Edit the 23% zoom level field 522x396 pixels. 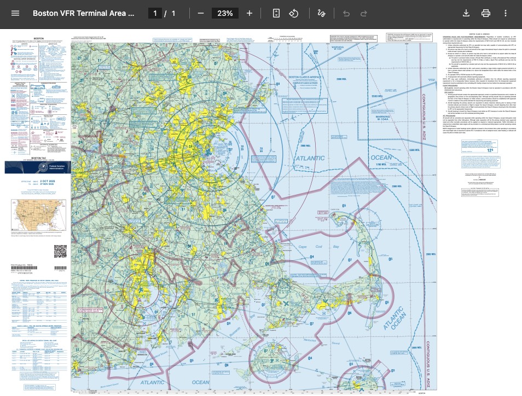point(225,13)
